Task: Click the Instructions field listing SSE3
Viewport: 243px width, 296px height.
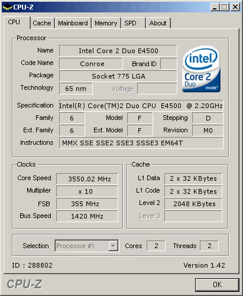Action: pyautogui.click(x=141, y=143)
